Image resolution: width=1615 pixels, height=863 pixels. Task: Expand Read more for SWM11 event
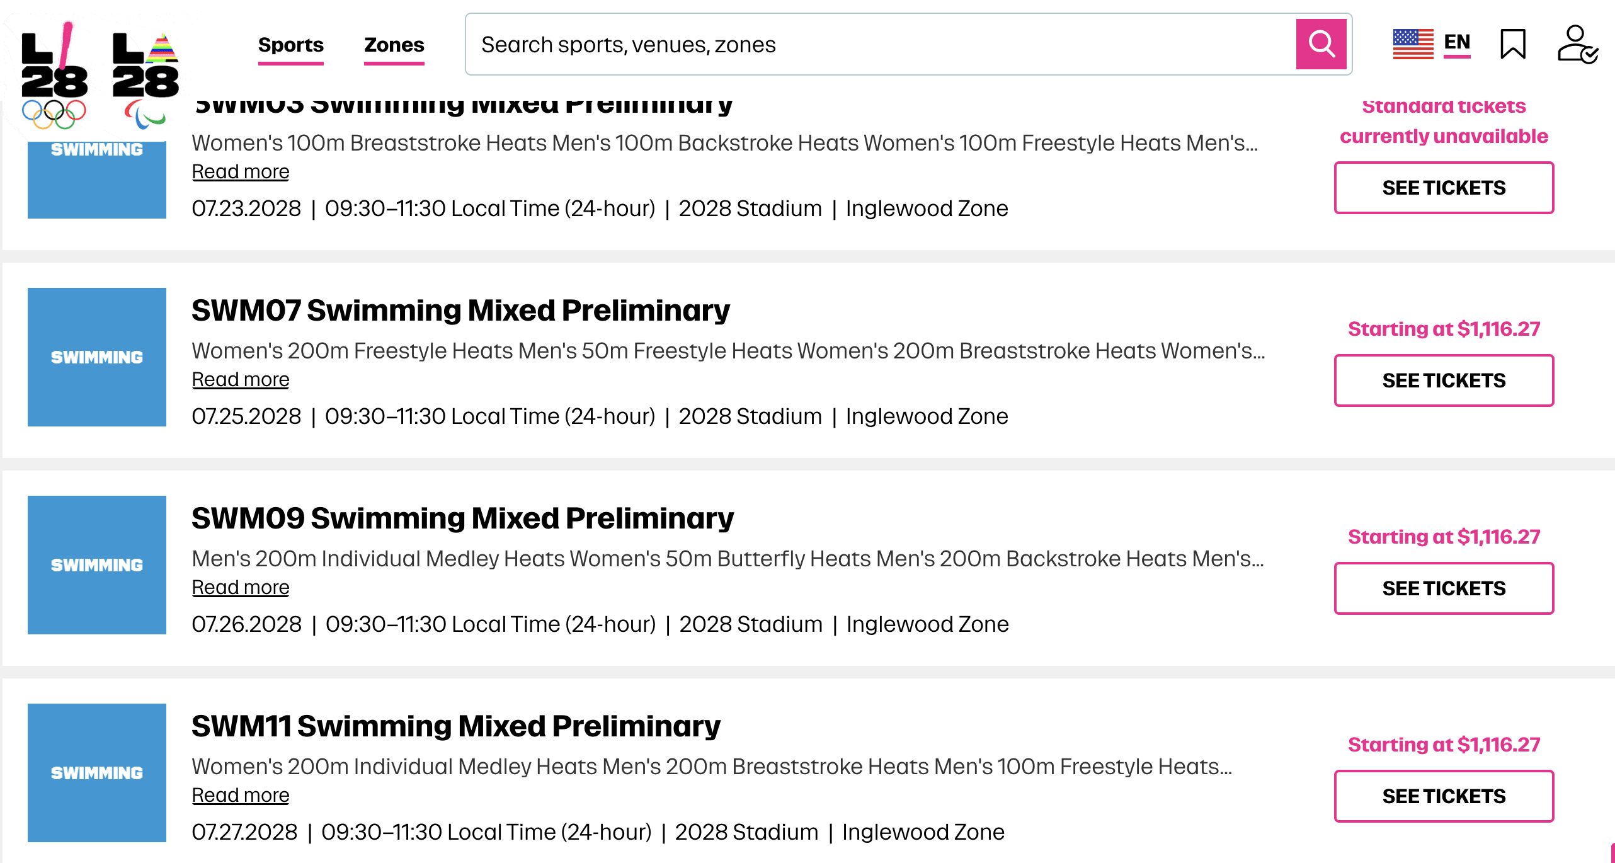coord(240,794)
